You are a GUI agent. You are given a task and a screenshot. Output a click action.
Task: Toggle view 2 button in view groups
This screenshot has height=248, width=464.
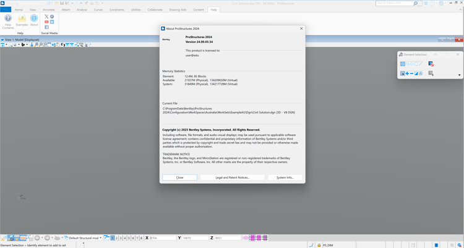pos(116,238)
